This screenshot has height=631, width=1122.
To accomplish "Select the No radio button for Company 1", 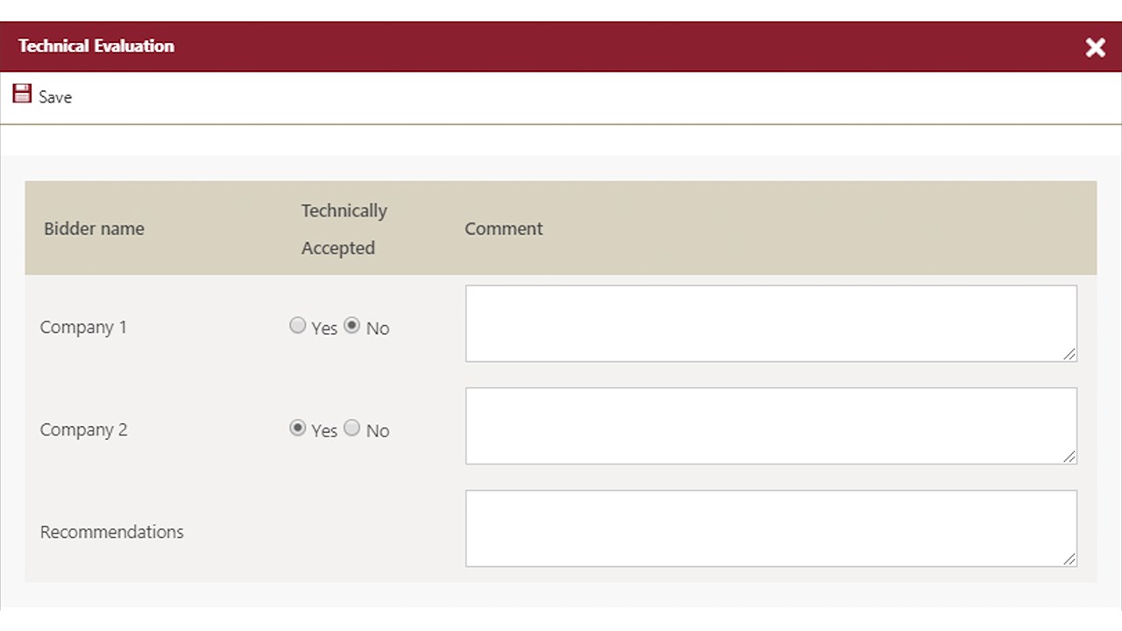I will click(352, 326).
